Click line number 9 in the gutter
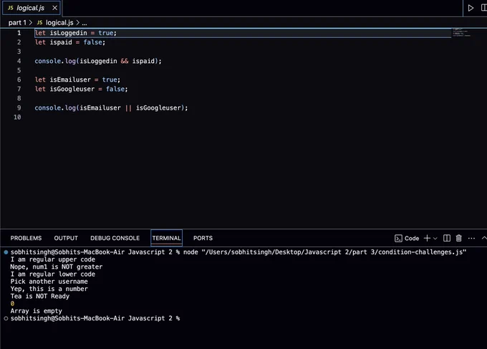The height and width of the screenshot is (349, 487). (19, 107)
